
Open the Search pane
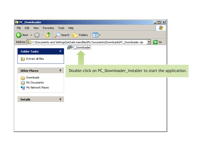click(x=62, y=35)
